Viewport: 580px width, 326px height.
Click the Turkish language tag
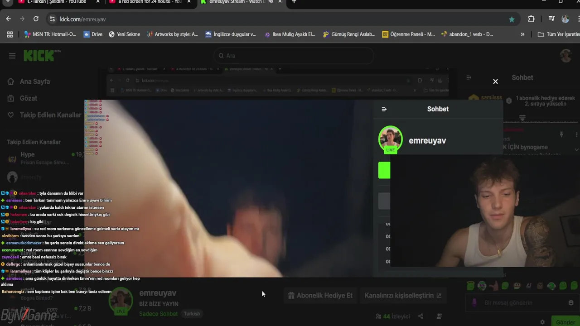pyautogui.click(x=192, y=314)
